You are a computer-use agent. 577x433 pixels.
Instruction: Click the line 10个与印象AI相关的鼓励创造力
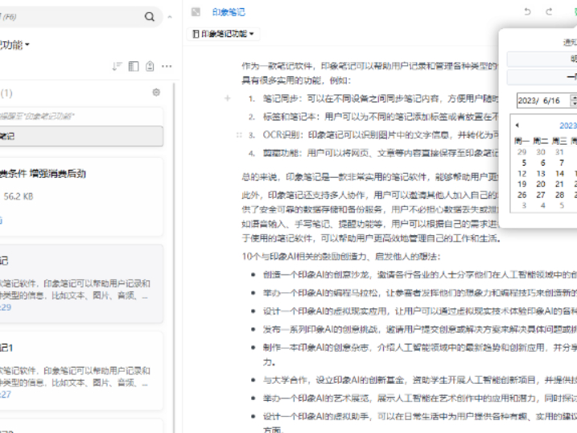tap(340, 257)
